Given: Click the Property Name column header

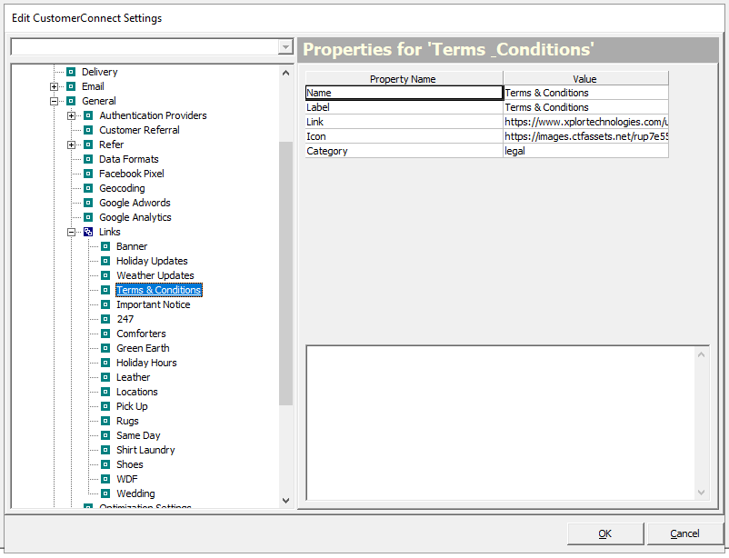Looking at the screenshot, I should 404,78.
